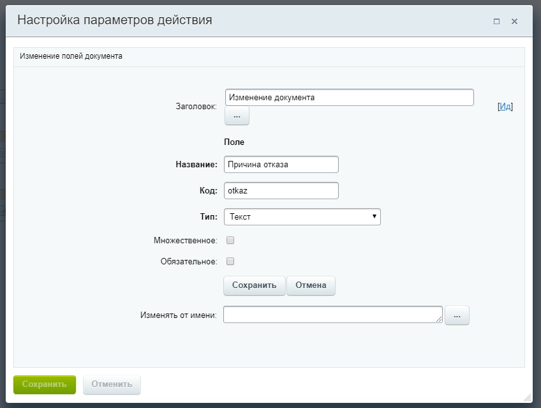Click the Отмена button next to Сохранить
Screen dimensions: 541x408
coord(312,285)
